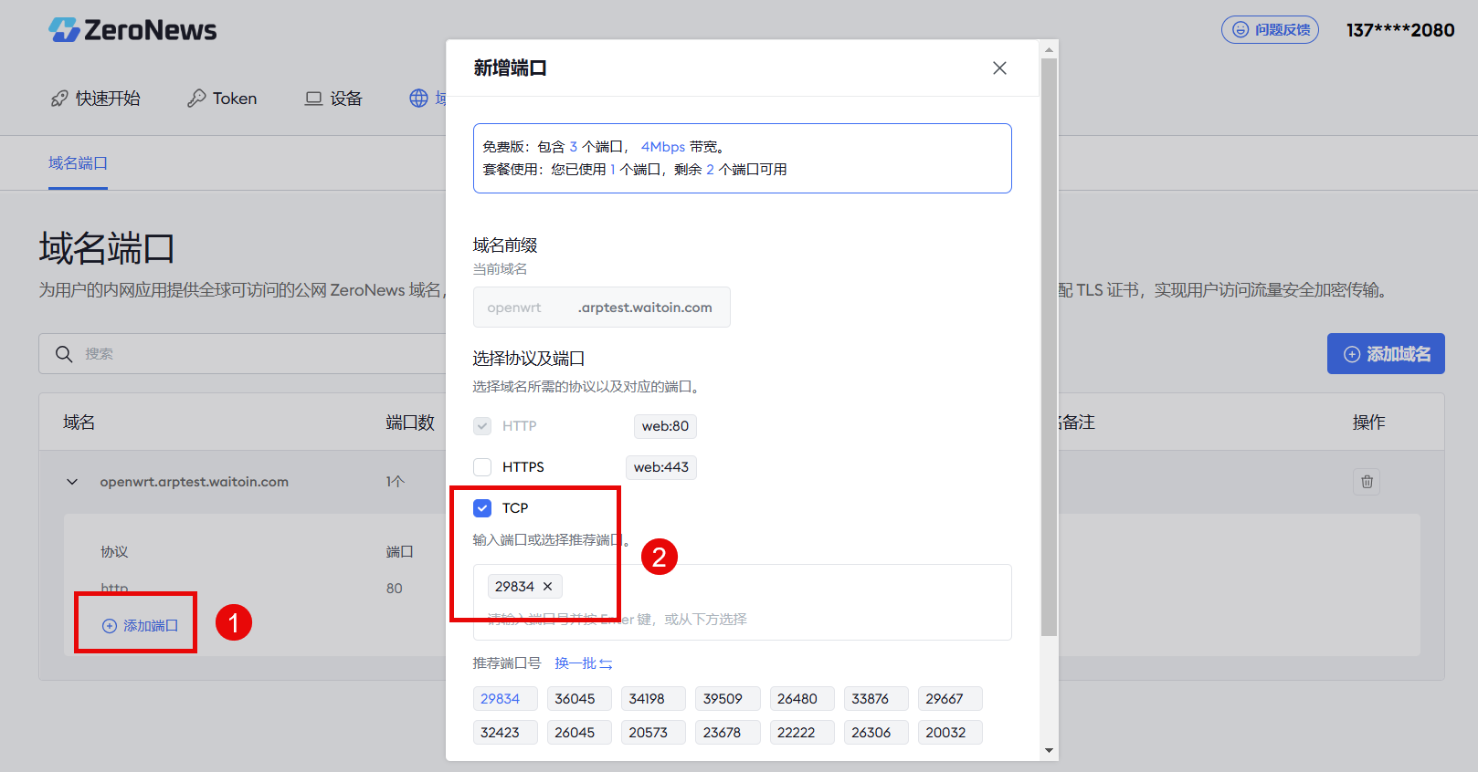Select recommended port 34198

[x=653, y=699]
